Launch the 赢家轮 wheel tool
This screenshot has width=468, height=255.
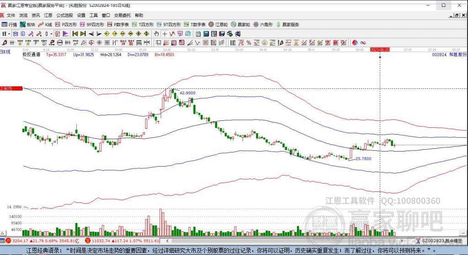pyautogui.click(x=240, y=25)
